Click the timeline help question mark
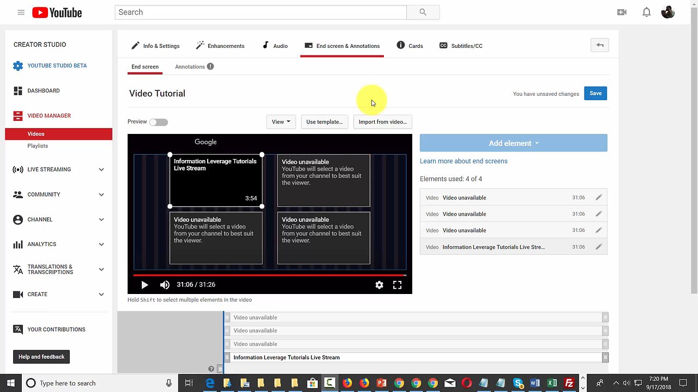Screen dimensions: 698x392 coord(211,369)
